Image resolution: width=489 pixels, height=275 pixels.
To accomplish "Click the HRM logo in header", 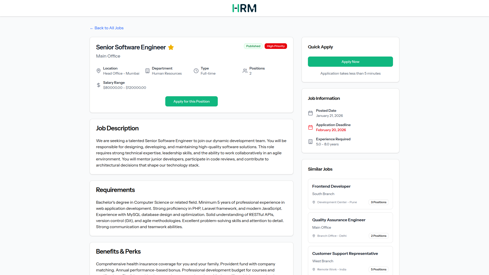I will tap(244, 8).
